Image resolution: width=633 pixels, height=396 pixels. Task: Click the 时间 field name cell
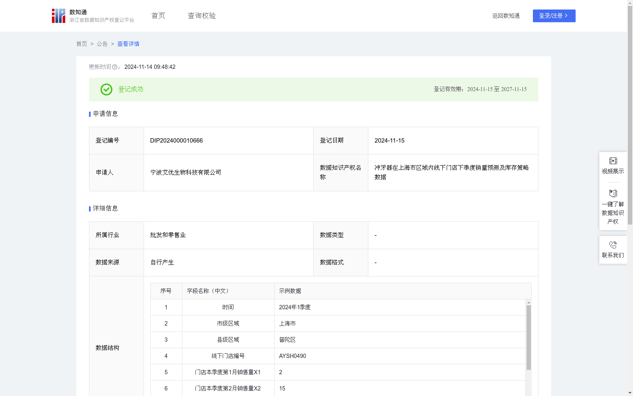click(228, 307)
